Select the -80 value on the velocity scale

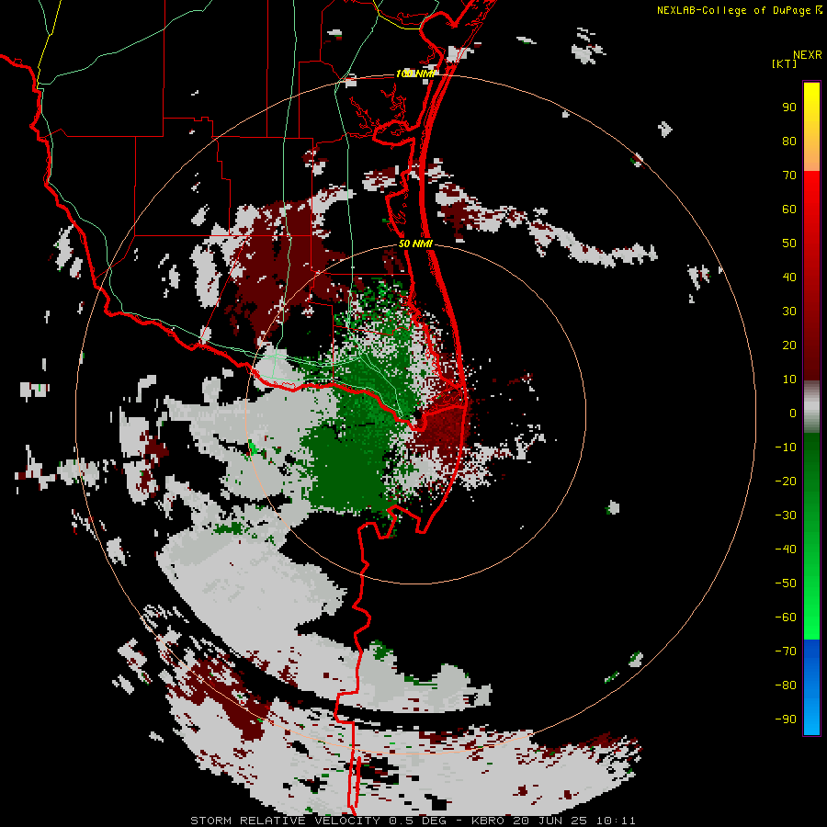(786, 685)
